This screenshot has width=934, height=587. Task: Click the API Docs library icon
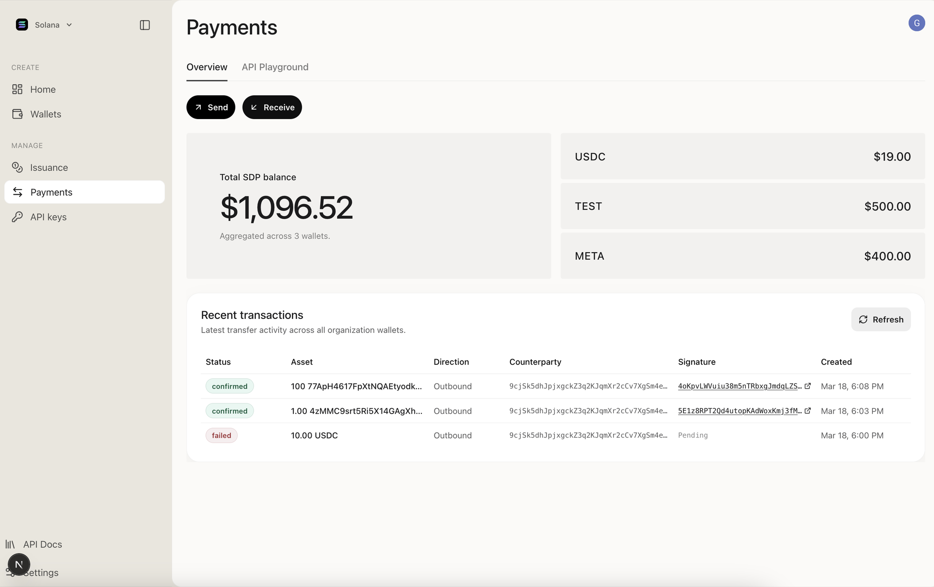(x=10, y=544)
